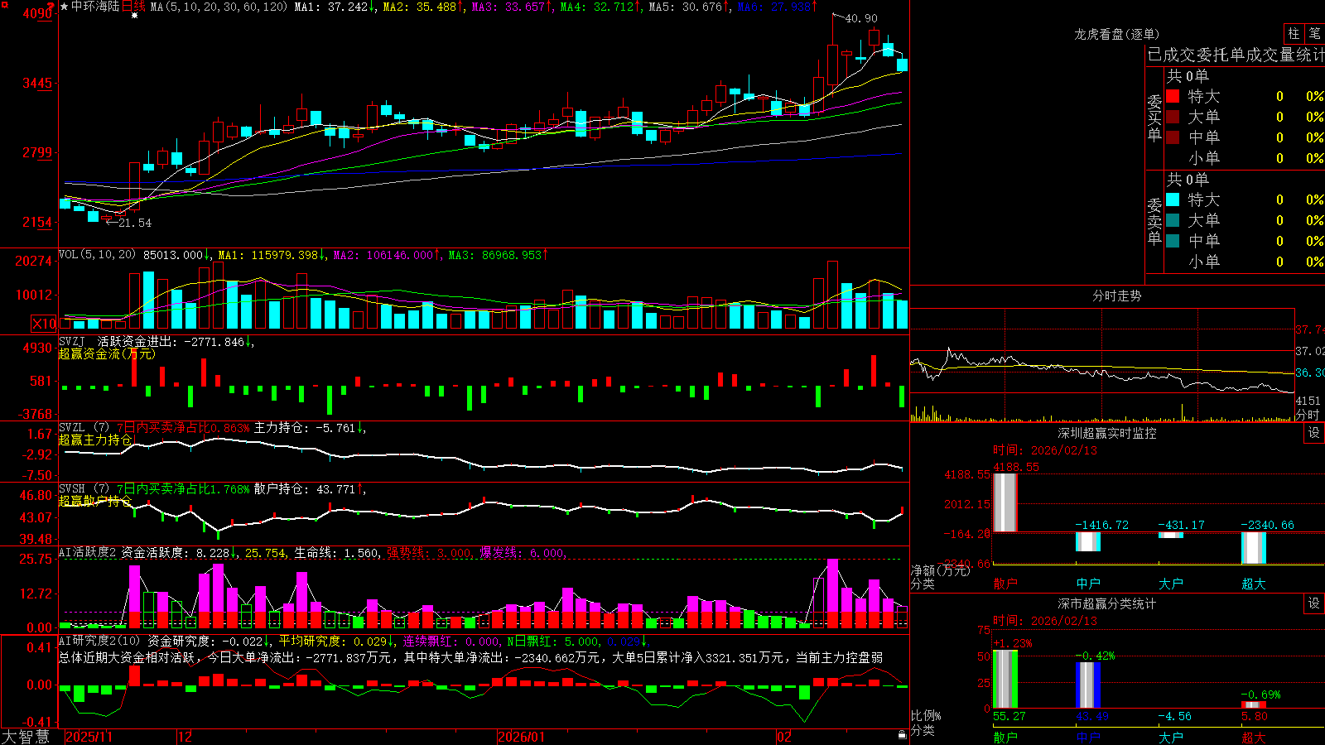Click the 散户持仓: 43.771 value
The height and width of the screenshot is (745, 1325).
tap(305, 488)
